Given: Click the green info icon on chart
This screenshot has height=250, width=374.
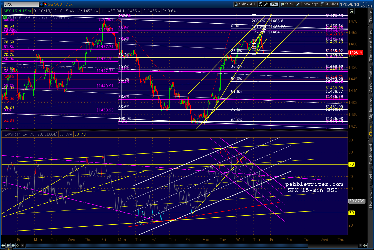Looking at the screenshot, I should coord(5,17).
